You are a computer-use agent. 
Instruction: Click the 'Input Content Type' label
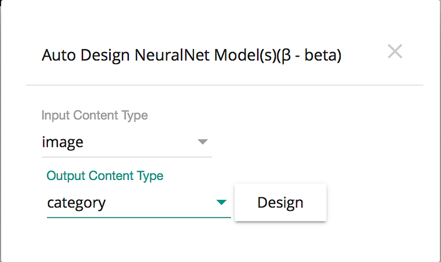click(x=95, y=116)
